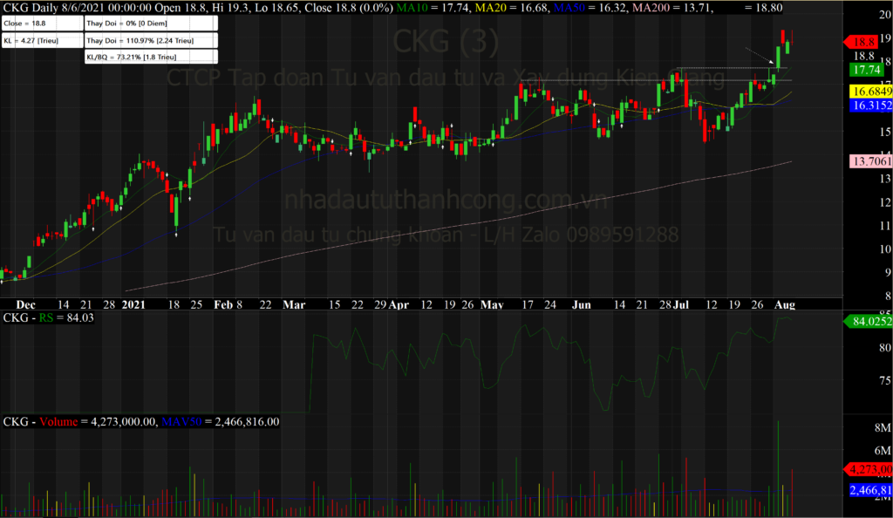Click the white arrow annotation near the breakout
The height and width of the screenshot is (518, 893).
pyautogui.click(x=759, y=55)
